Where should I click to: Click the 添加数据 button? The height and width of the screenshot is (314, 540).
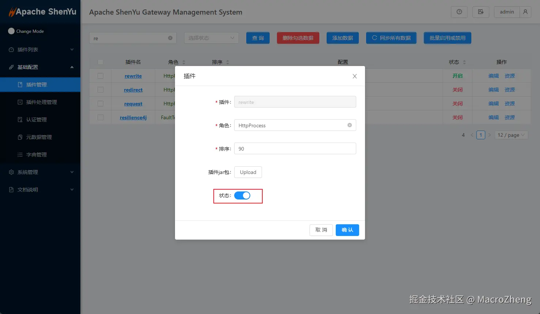[x=342, y=38]
